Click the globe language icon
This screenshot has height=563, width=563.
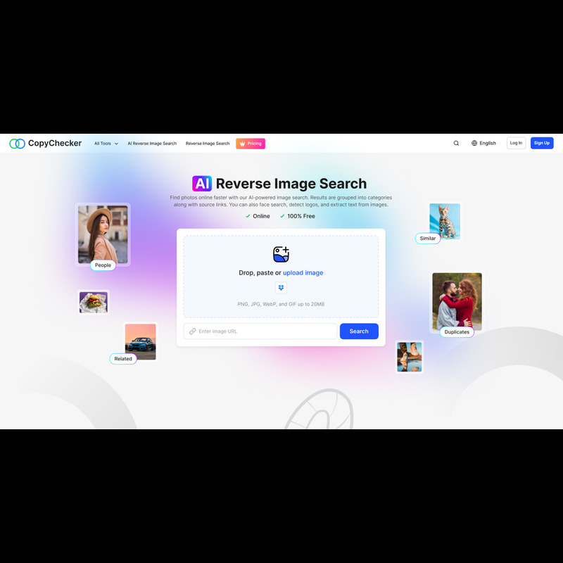(474, 144)
